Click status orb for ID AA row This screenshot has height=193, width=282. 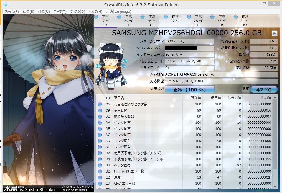[x=100, y=123]
